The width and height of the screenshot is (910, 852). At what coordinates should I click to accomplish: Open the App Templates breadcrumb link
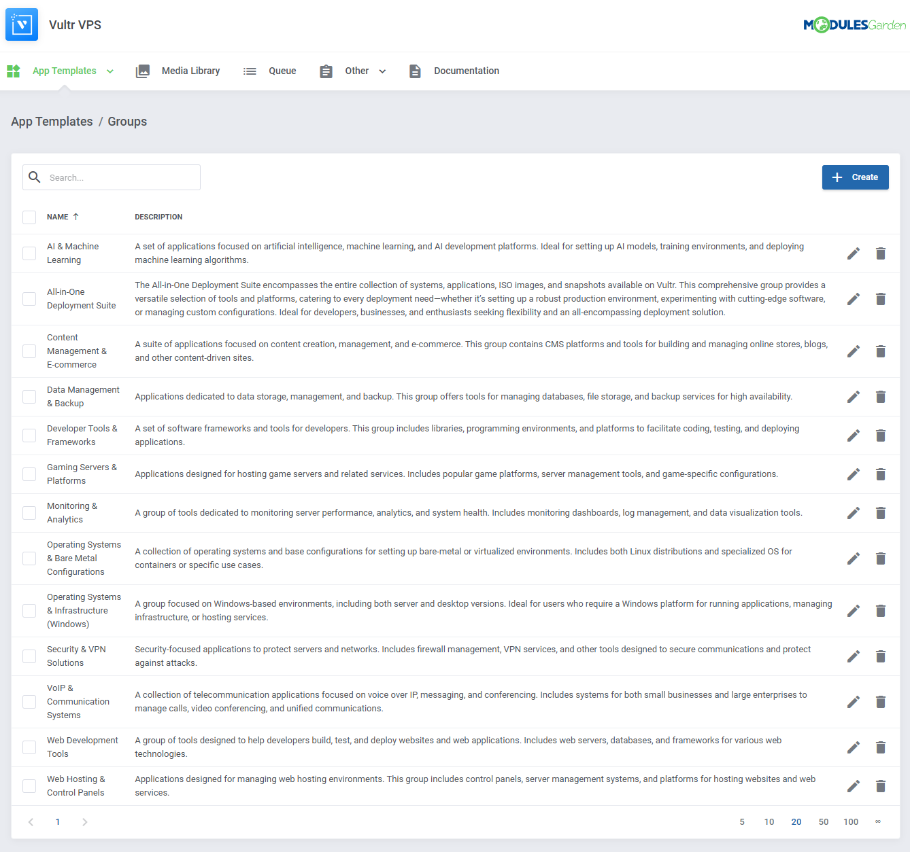click(x=52, y=121)
